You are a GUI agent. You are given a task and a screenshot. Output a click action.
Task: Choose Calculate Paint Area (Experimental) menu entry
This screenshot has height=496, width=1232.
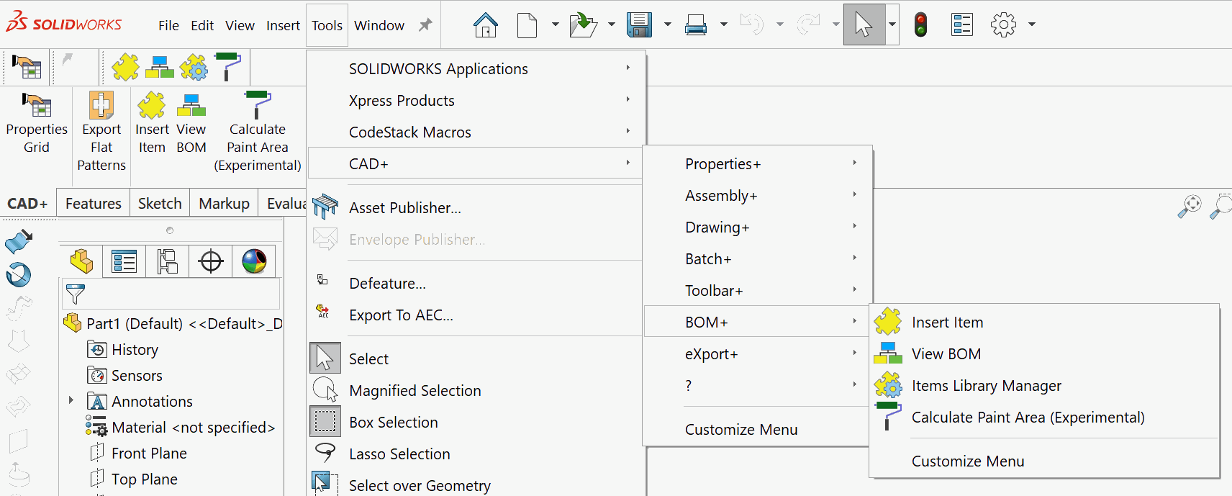pyautogui.click(x=1044, y=418)
